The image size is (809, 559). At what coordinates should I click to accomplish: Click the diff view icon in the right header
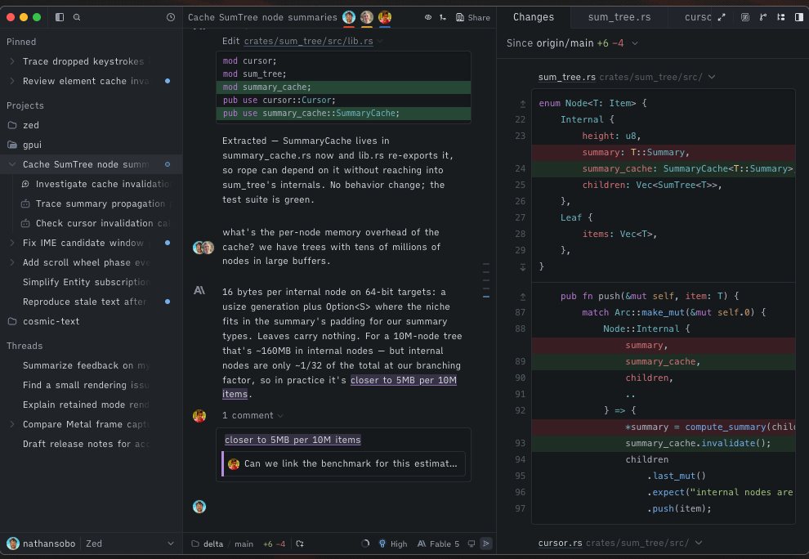pyautogui.click(x=745, y=17)
